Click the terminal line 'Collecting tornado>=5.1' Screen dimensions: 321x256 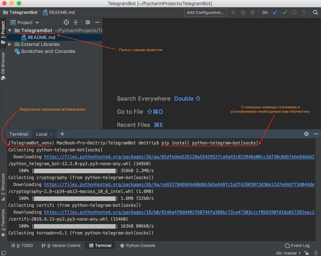tap(81, 233)
